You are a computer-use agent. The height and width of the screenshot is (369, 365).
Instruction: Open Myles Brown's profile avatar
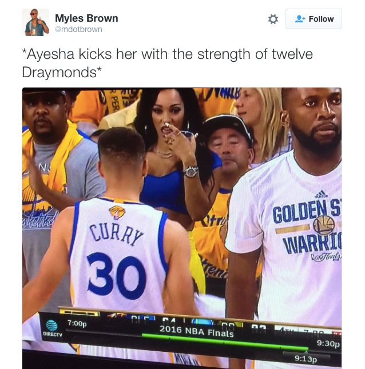(x=35, y=22)
